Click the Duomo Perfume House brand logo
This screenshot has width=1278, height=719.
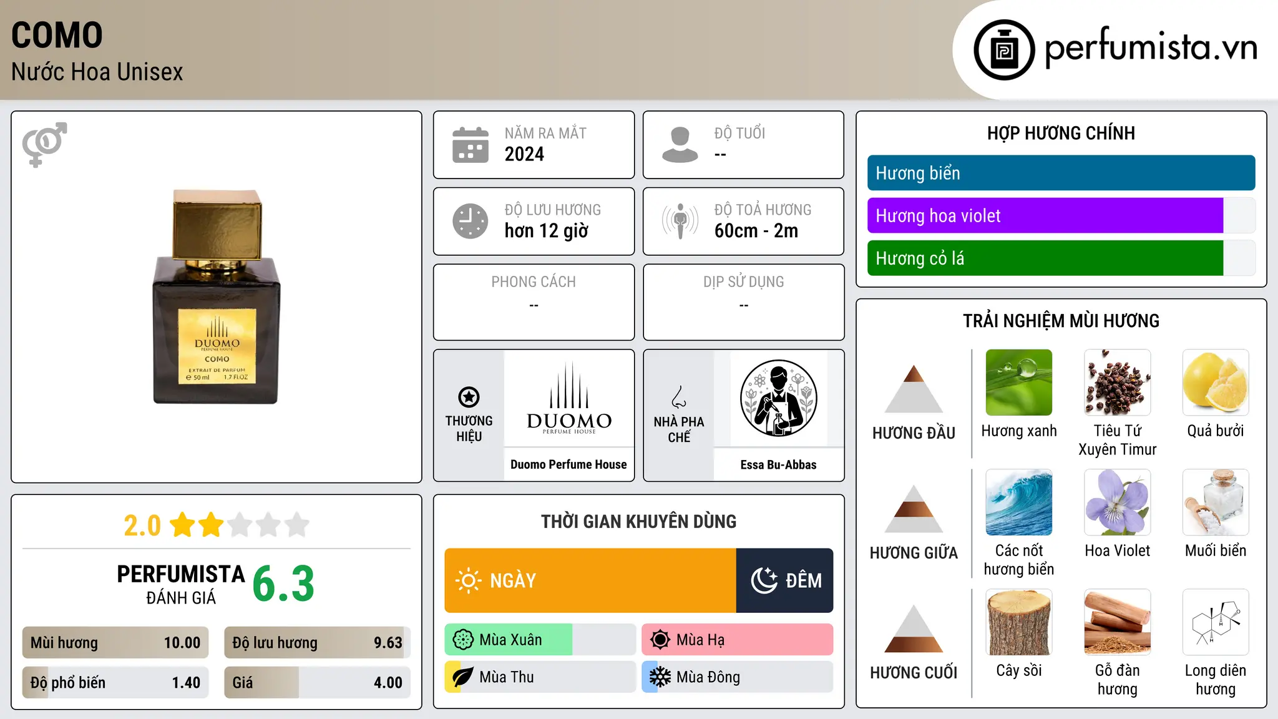tap(569, 398)
